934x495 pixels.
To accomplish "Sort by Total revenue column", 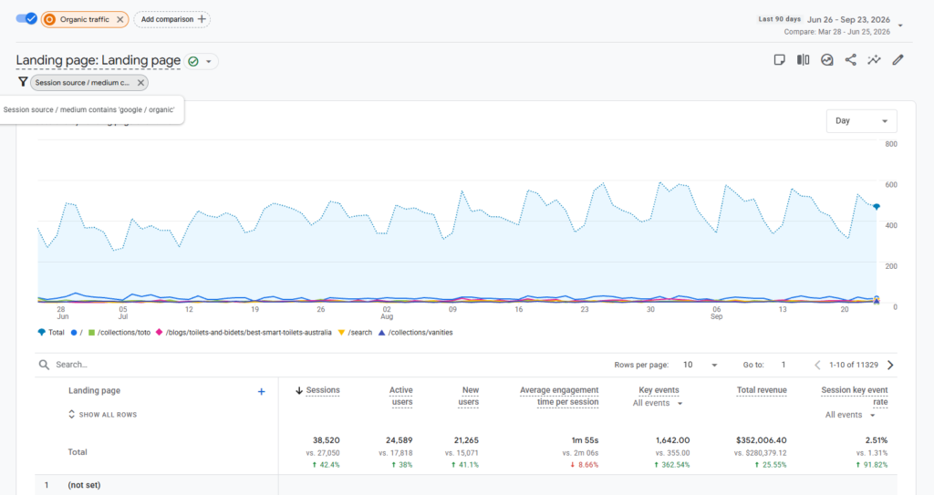I will 762,390.
